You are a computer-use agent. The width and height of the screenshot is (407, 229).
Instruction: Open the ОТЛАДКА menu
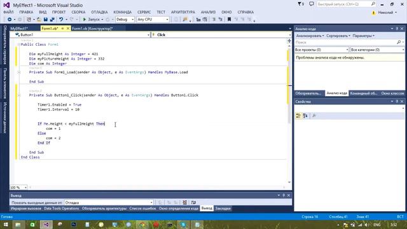99,12
